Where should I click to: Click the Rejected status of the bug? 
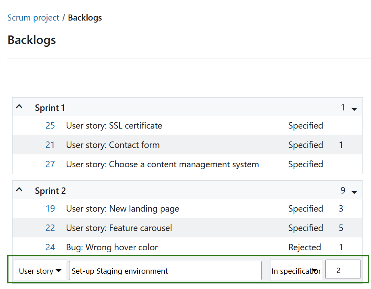[x=305, y=247]
